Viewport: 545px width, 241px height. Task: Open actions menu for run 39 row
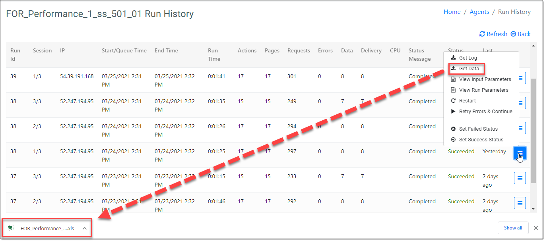(520, 78)
